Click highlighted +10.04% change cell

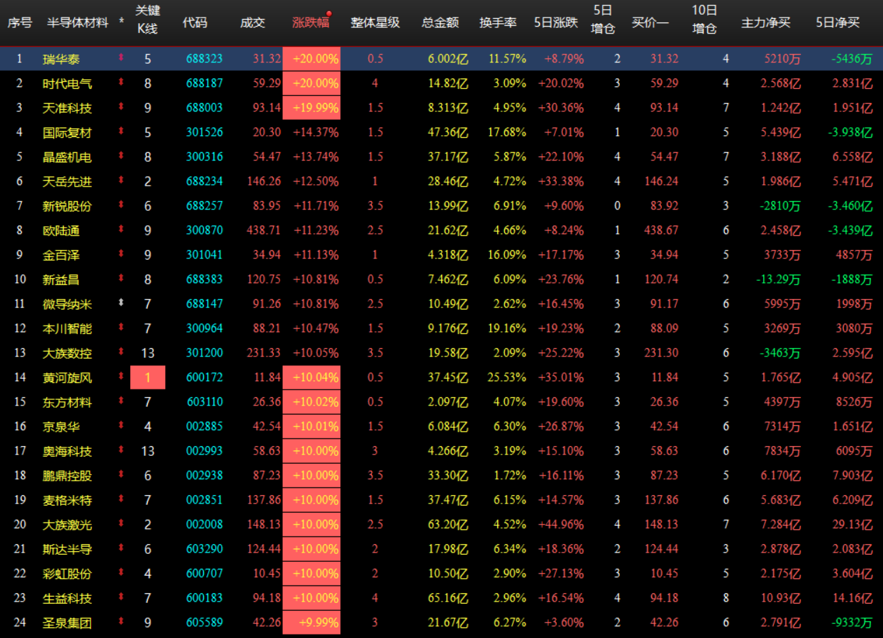(x=312, y=377)
